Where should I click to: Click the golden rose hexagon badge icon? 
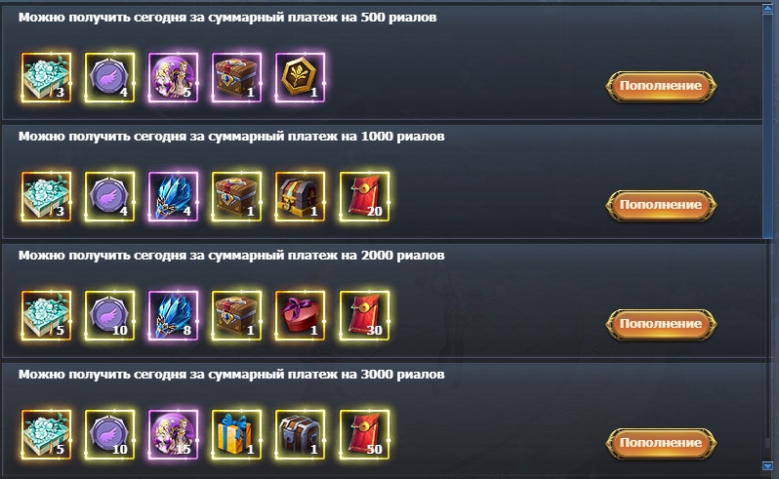[x=300, y=77]
